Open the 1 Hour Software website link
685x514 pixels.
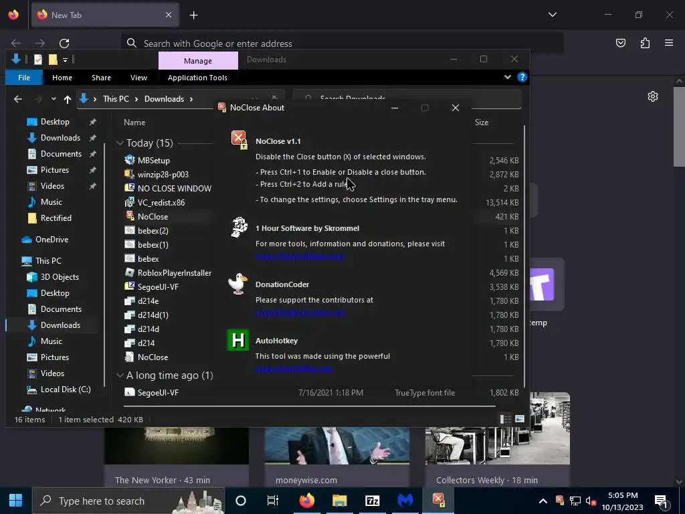pos(300,256)
